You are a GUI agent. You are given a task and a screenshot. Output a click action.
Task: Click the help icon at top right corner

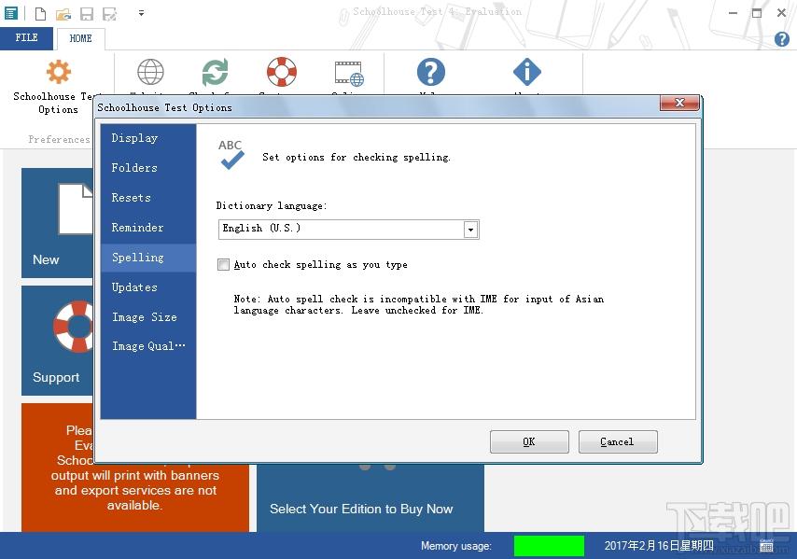coord(782,39)
